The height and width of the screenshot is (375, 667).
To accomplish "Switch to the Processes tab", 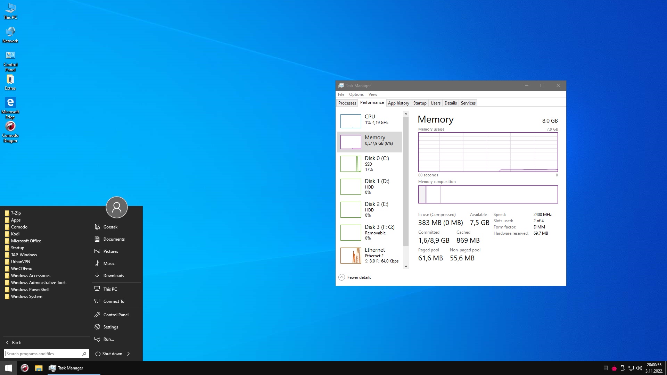I will pyautogui.click(x=347, y=103).
